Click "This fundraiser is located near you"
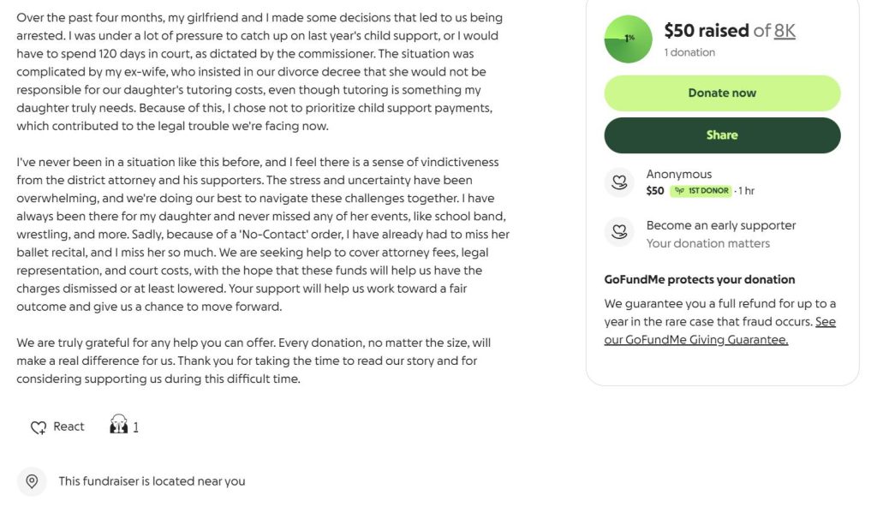Viewport: 877px width, 525px height. click(152, 481)
